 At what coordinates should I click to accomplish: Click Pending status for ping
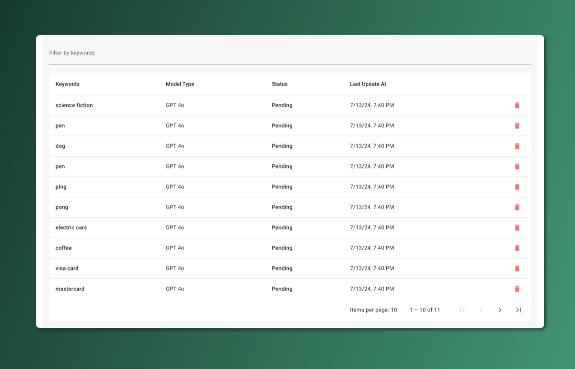pos(282,187)
